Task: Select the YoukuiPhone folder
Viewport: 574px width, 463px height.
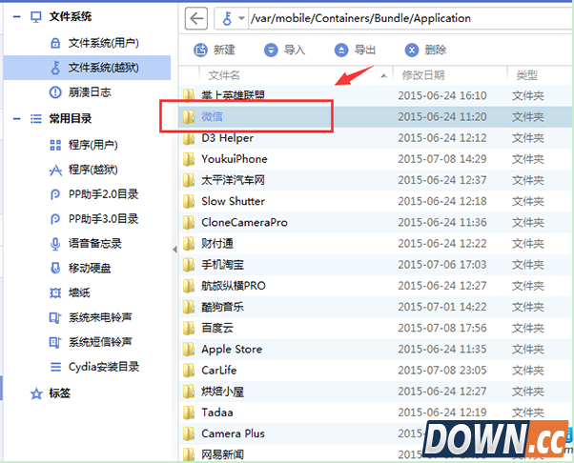Action: coord(377,159)
